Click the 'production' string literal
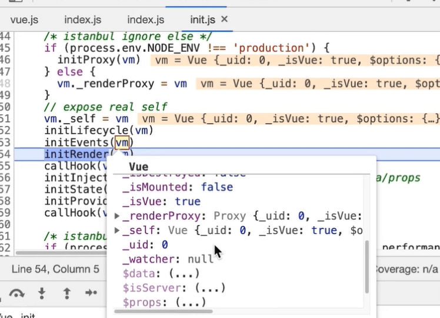 coord(271,48)
